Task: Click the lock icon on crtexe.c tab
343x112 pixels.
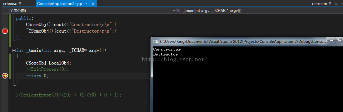Action: tap(20, 4)
